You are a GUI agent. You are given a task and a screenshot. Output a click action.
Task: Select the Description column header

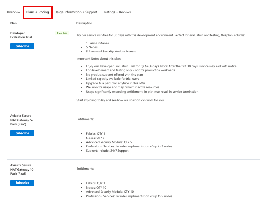(x=84, y=23)
